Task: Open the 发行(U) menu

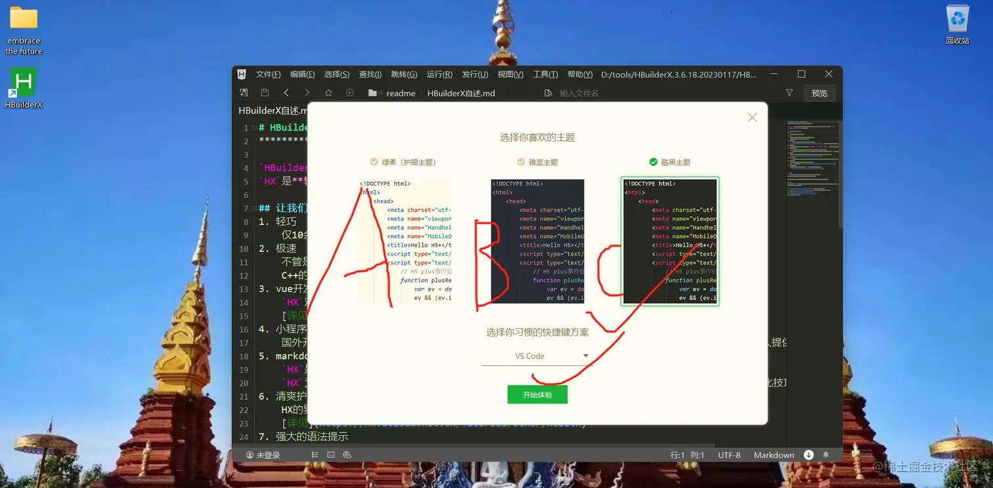Action: click(x=475, y=75)
